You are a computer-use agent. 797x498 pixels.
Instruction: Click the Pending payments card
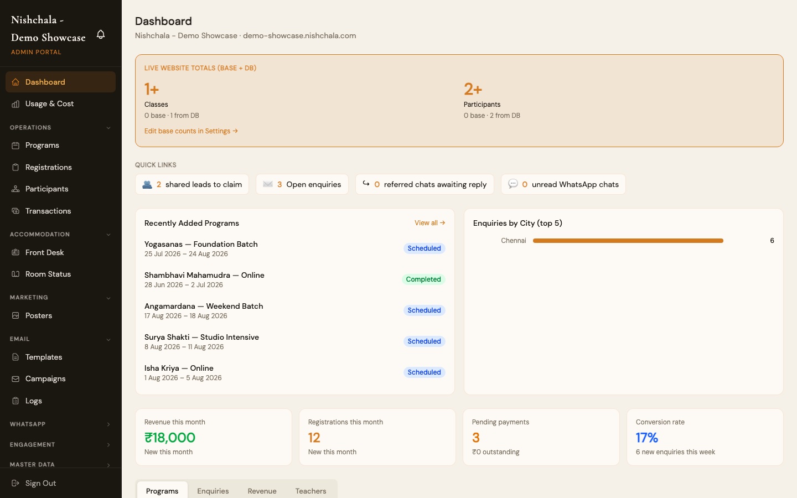(541, 437)
